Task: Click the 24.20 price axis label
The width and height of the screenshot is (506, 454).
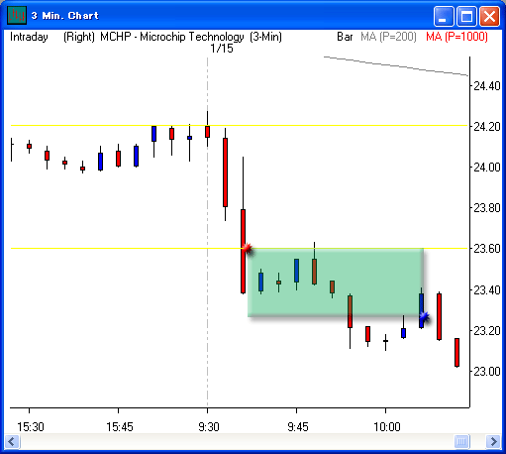Action: pyautogui.click(x=487, y=127)
